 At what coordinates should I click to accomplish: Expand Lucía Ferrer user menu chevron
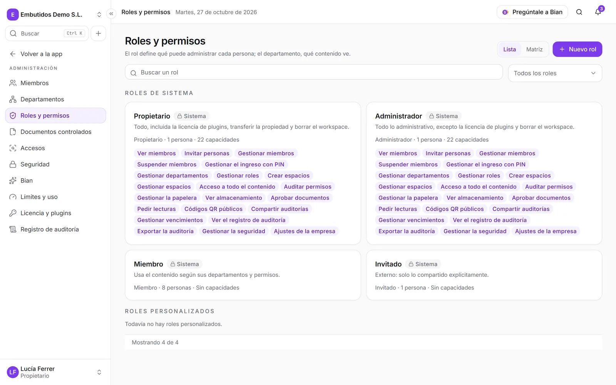tap(99, 372)
